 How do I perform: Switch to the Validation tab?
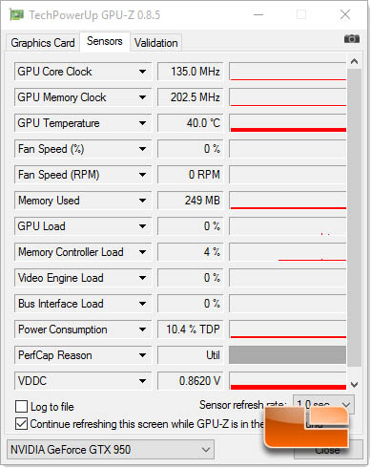click(x=155, y=43)
